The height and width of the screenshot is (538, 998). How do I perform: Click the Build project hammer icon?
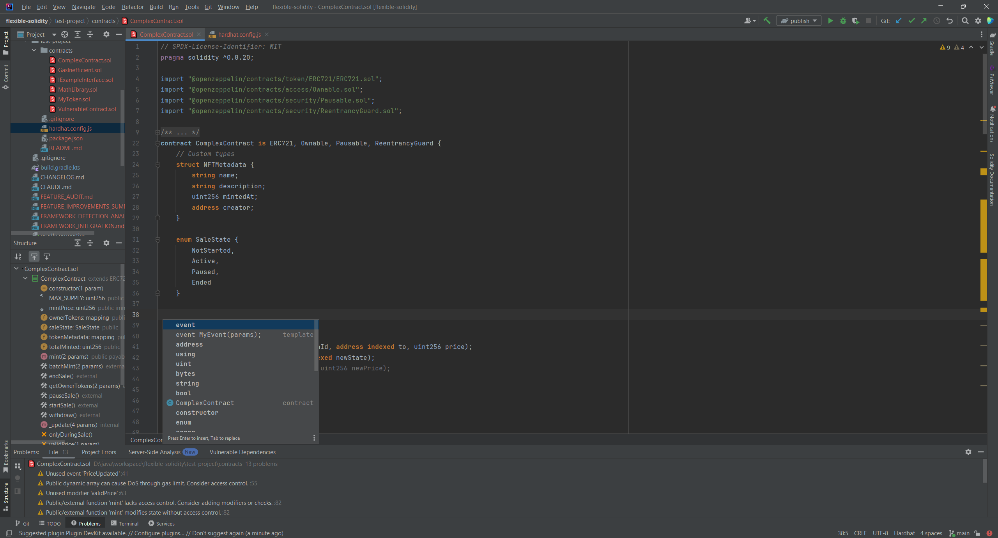(767, 21)
